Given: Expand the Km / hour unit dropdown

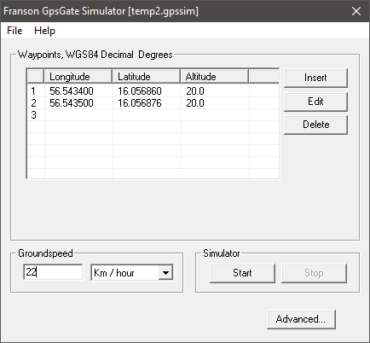Looking at the screenshot, I should [166, 273].
